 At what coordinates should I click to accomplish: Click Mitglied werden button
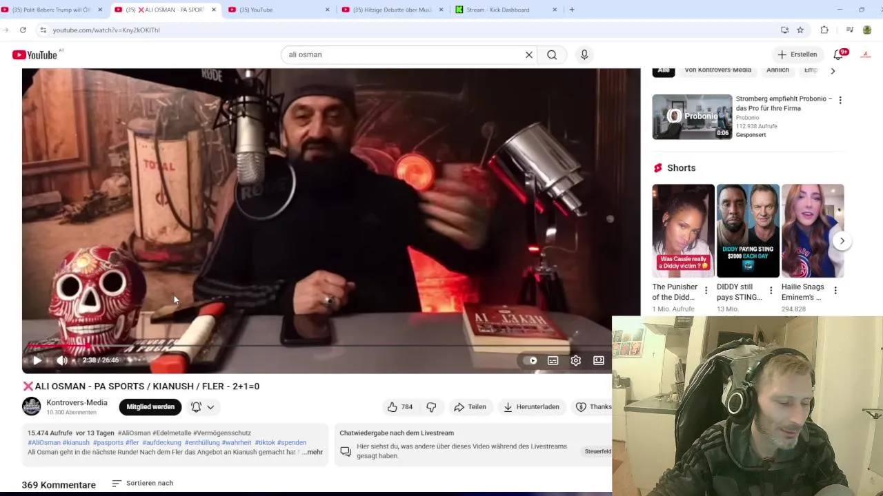coord(150,407)
